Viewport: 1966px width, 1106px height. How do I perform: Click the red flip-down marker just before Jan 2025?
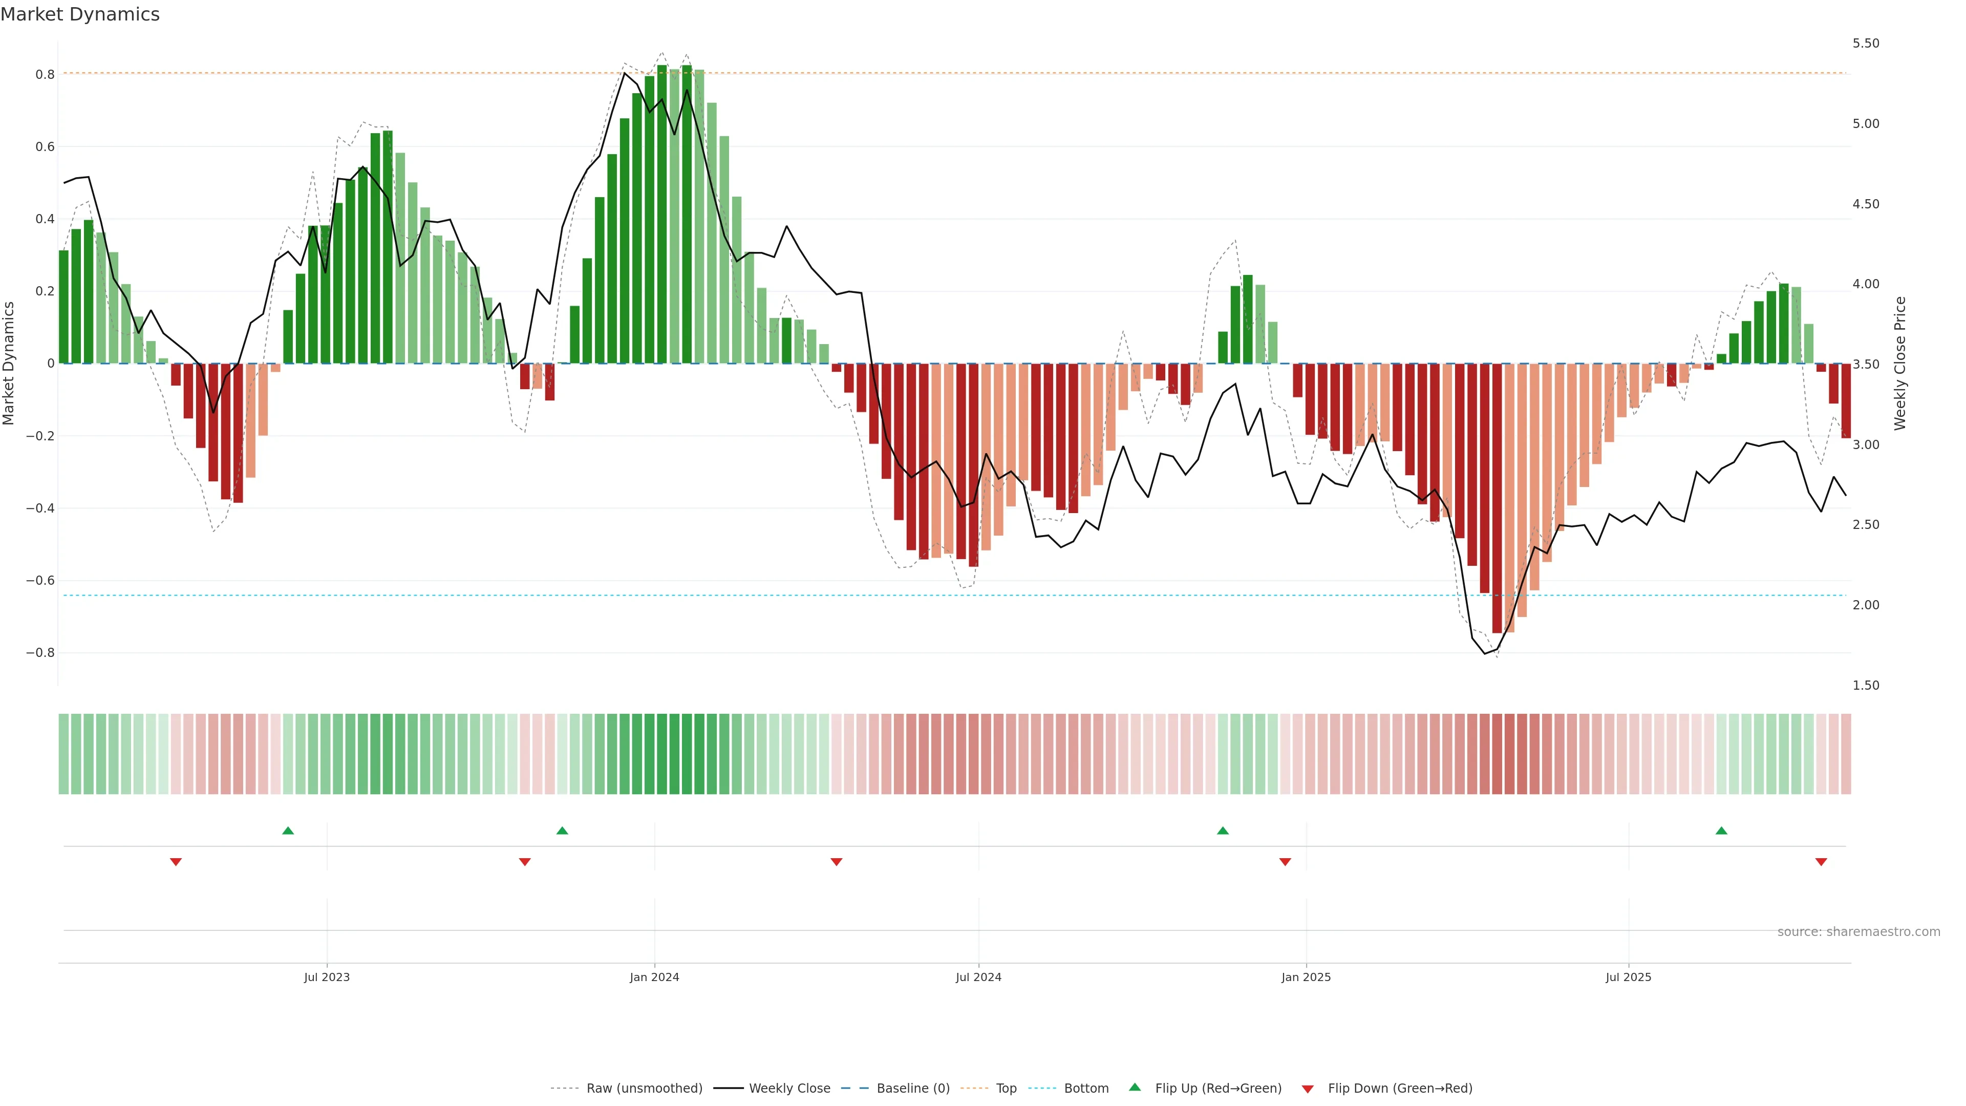(x=1285, y=862)
